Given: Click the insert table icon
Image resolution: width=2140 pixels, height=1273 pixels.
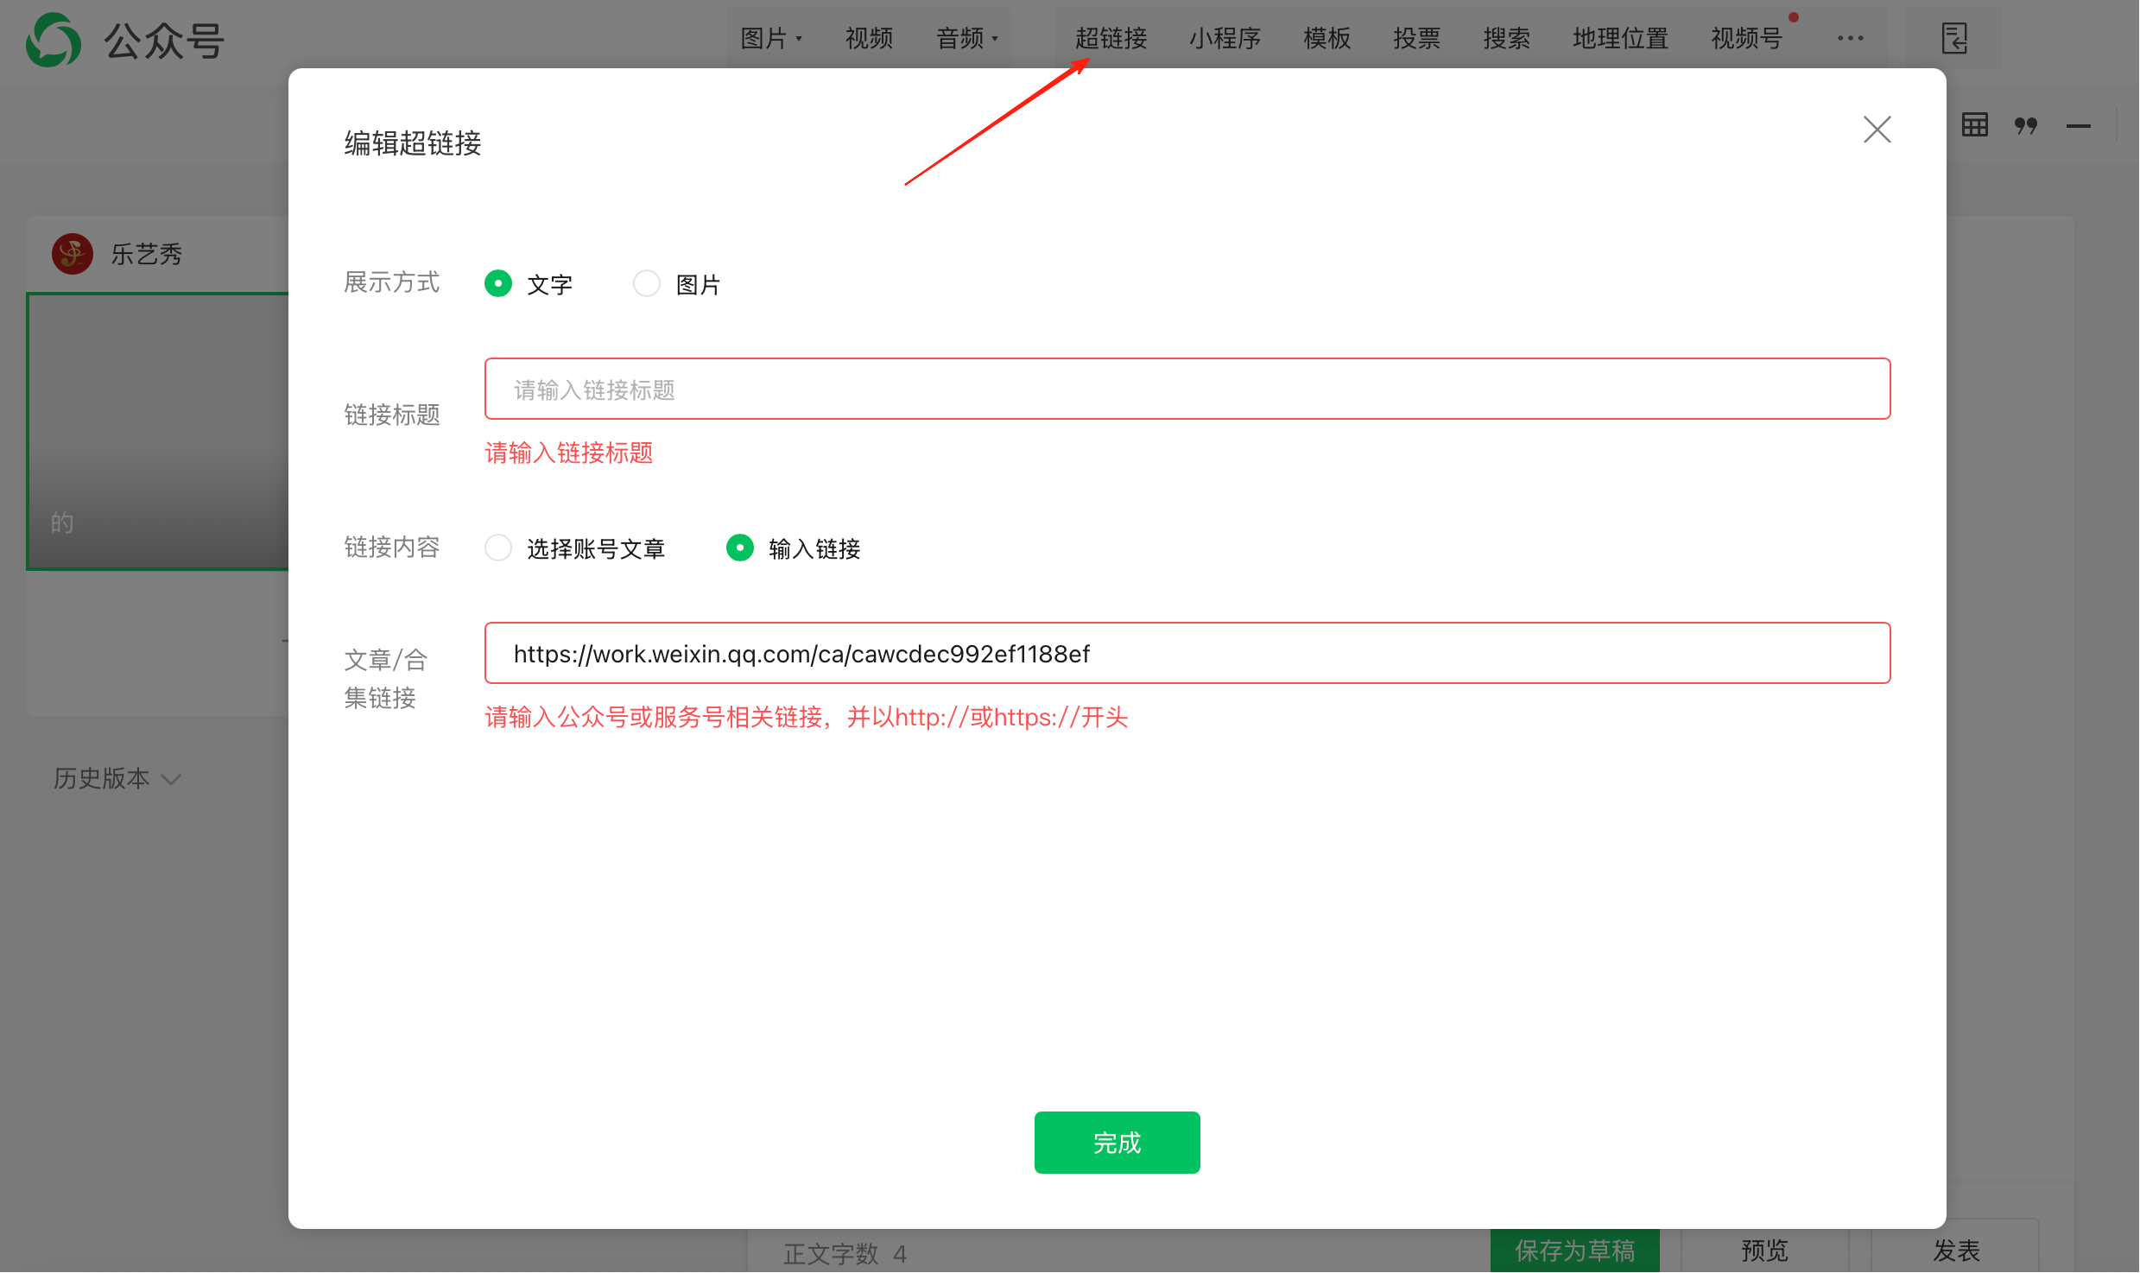Looking at the screenshot, I should [x=1974, y=125].
